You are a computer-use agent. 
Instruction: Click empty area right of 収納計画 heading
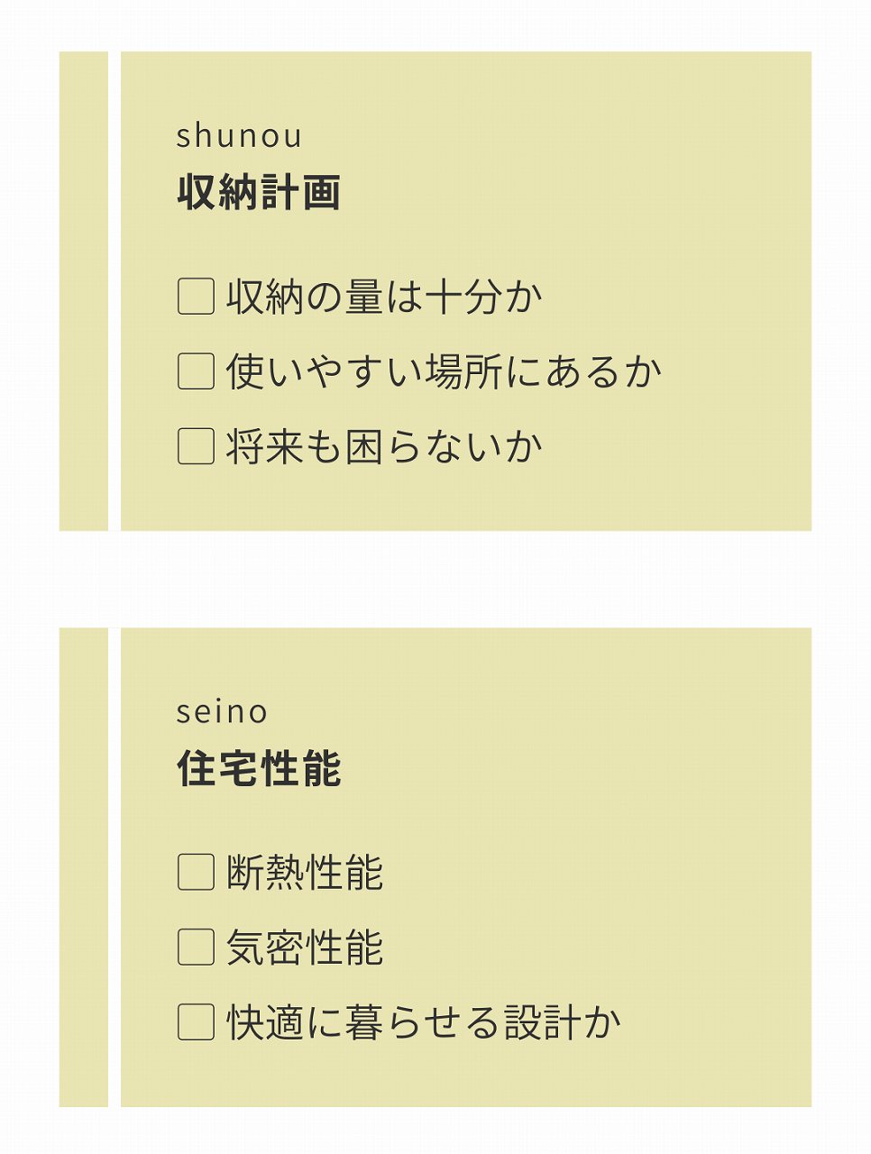[x=577, y=193]
